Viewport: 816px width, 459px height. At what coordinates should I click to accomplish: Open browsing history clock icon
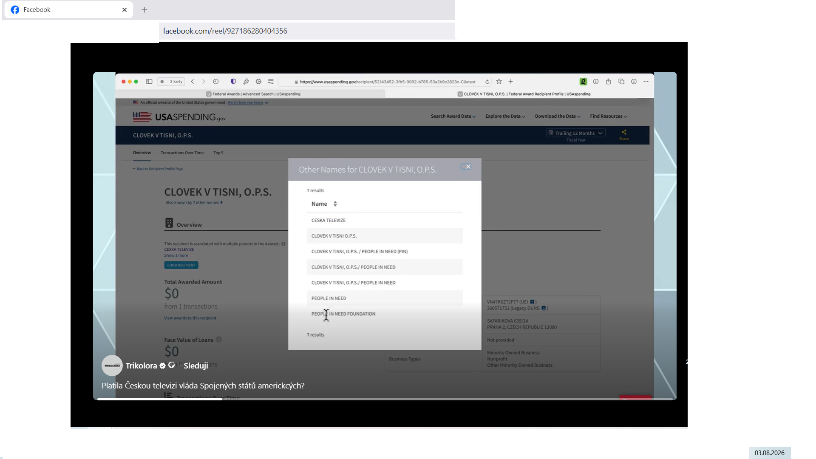(216, 82)
